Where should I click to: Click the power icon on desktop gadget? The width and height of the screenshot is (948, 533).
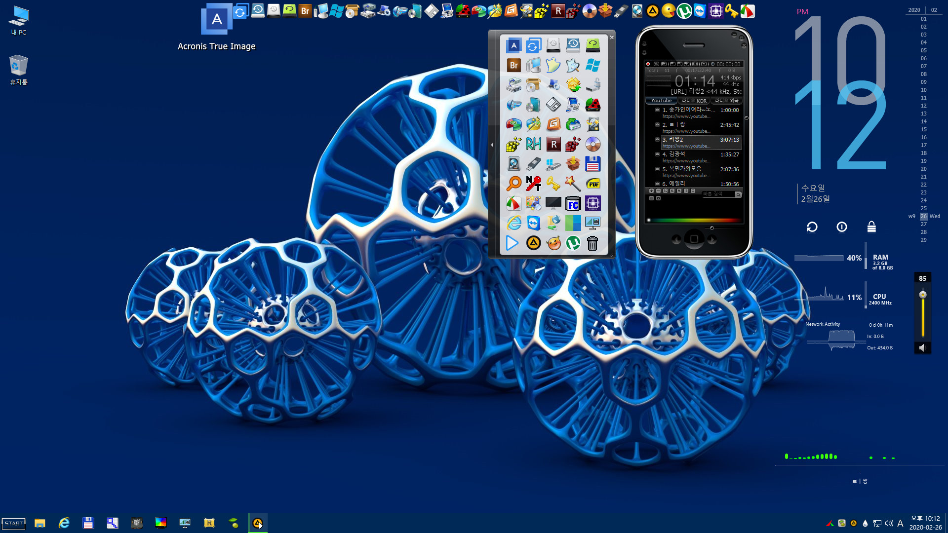pos(842,227)
